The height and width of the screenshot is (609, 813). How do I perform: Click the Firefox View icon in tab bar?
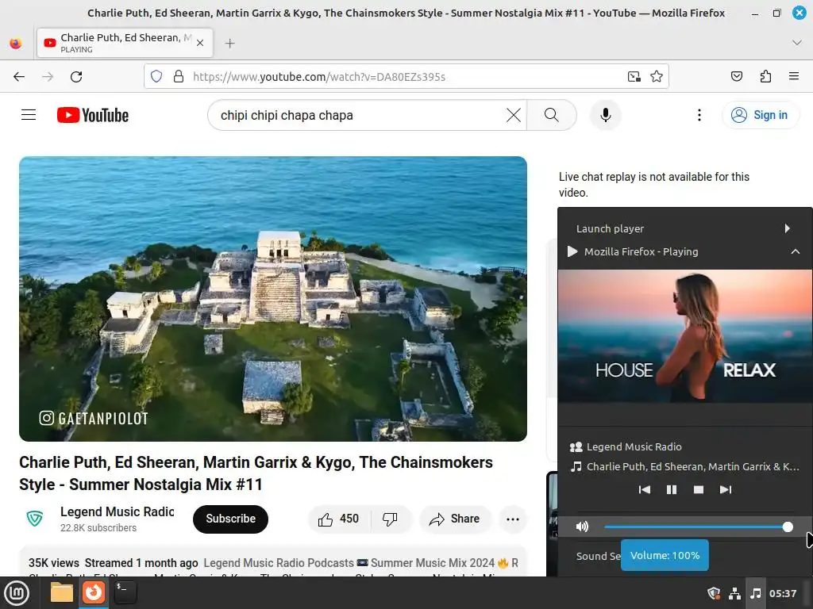16,43
